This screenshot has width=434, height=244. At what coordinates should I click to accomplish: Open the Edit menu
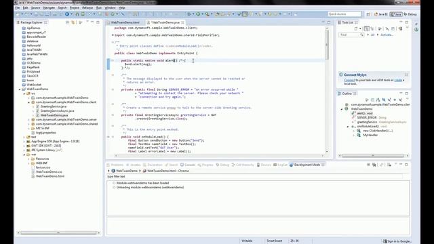(x=26, y=7)
